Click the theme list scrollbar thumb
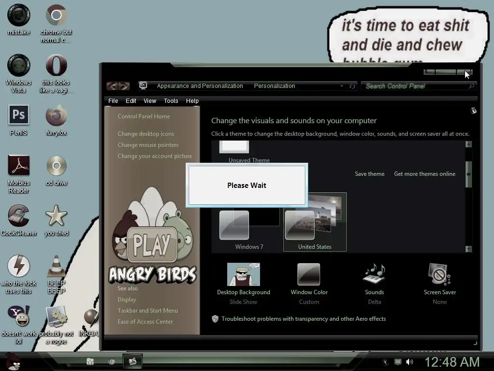 point(468,174)
